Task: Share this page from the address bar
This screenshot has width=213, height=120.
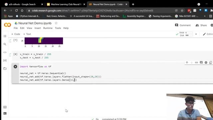Action: [176, 10]
